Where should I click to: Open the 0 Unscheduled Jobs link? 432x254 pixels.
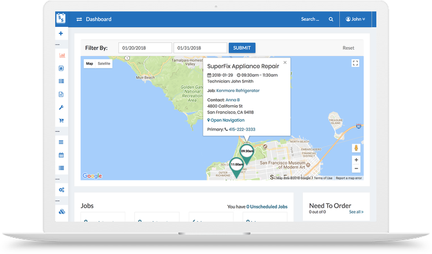point(267,206)
